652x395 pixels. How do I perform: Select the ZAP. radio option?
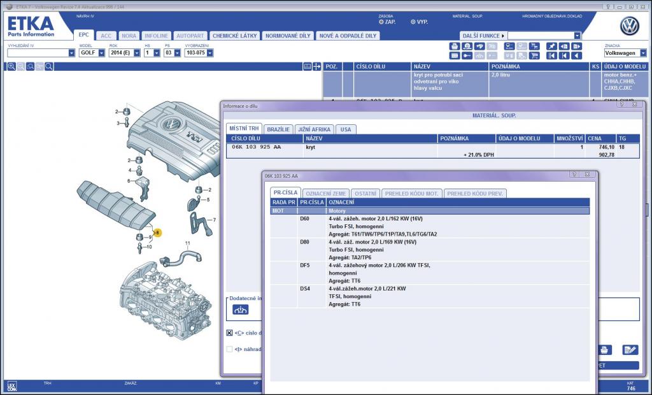point(381,22)
